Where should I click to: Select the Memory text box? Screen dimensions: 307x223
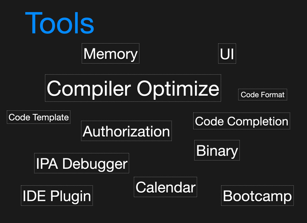(110, 54)
